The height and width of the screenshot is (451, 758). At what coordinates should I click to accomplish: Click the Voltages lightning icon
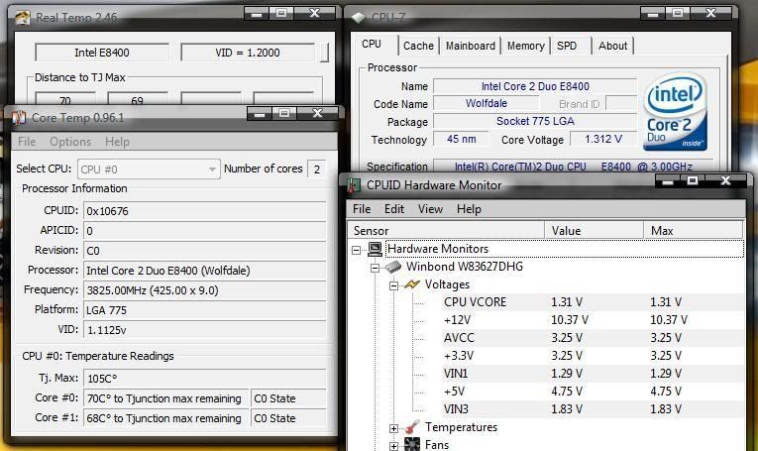pos(412,284)
